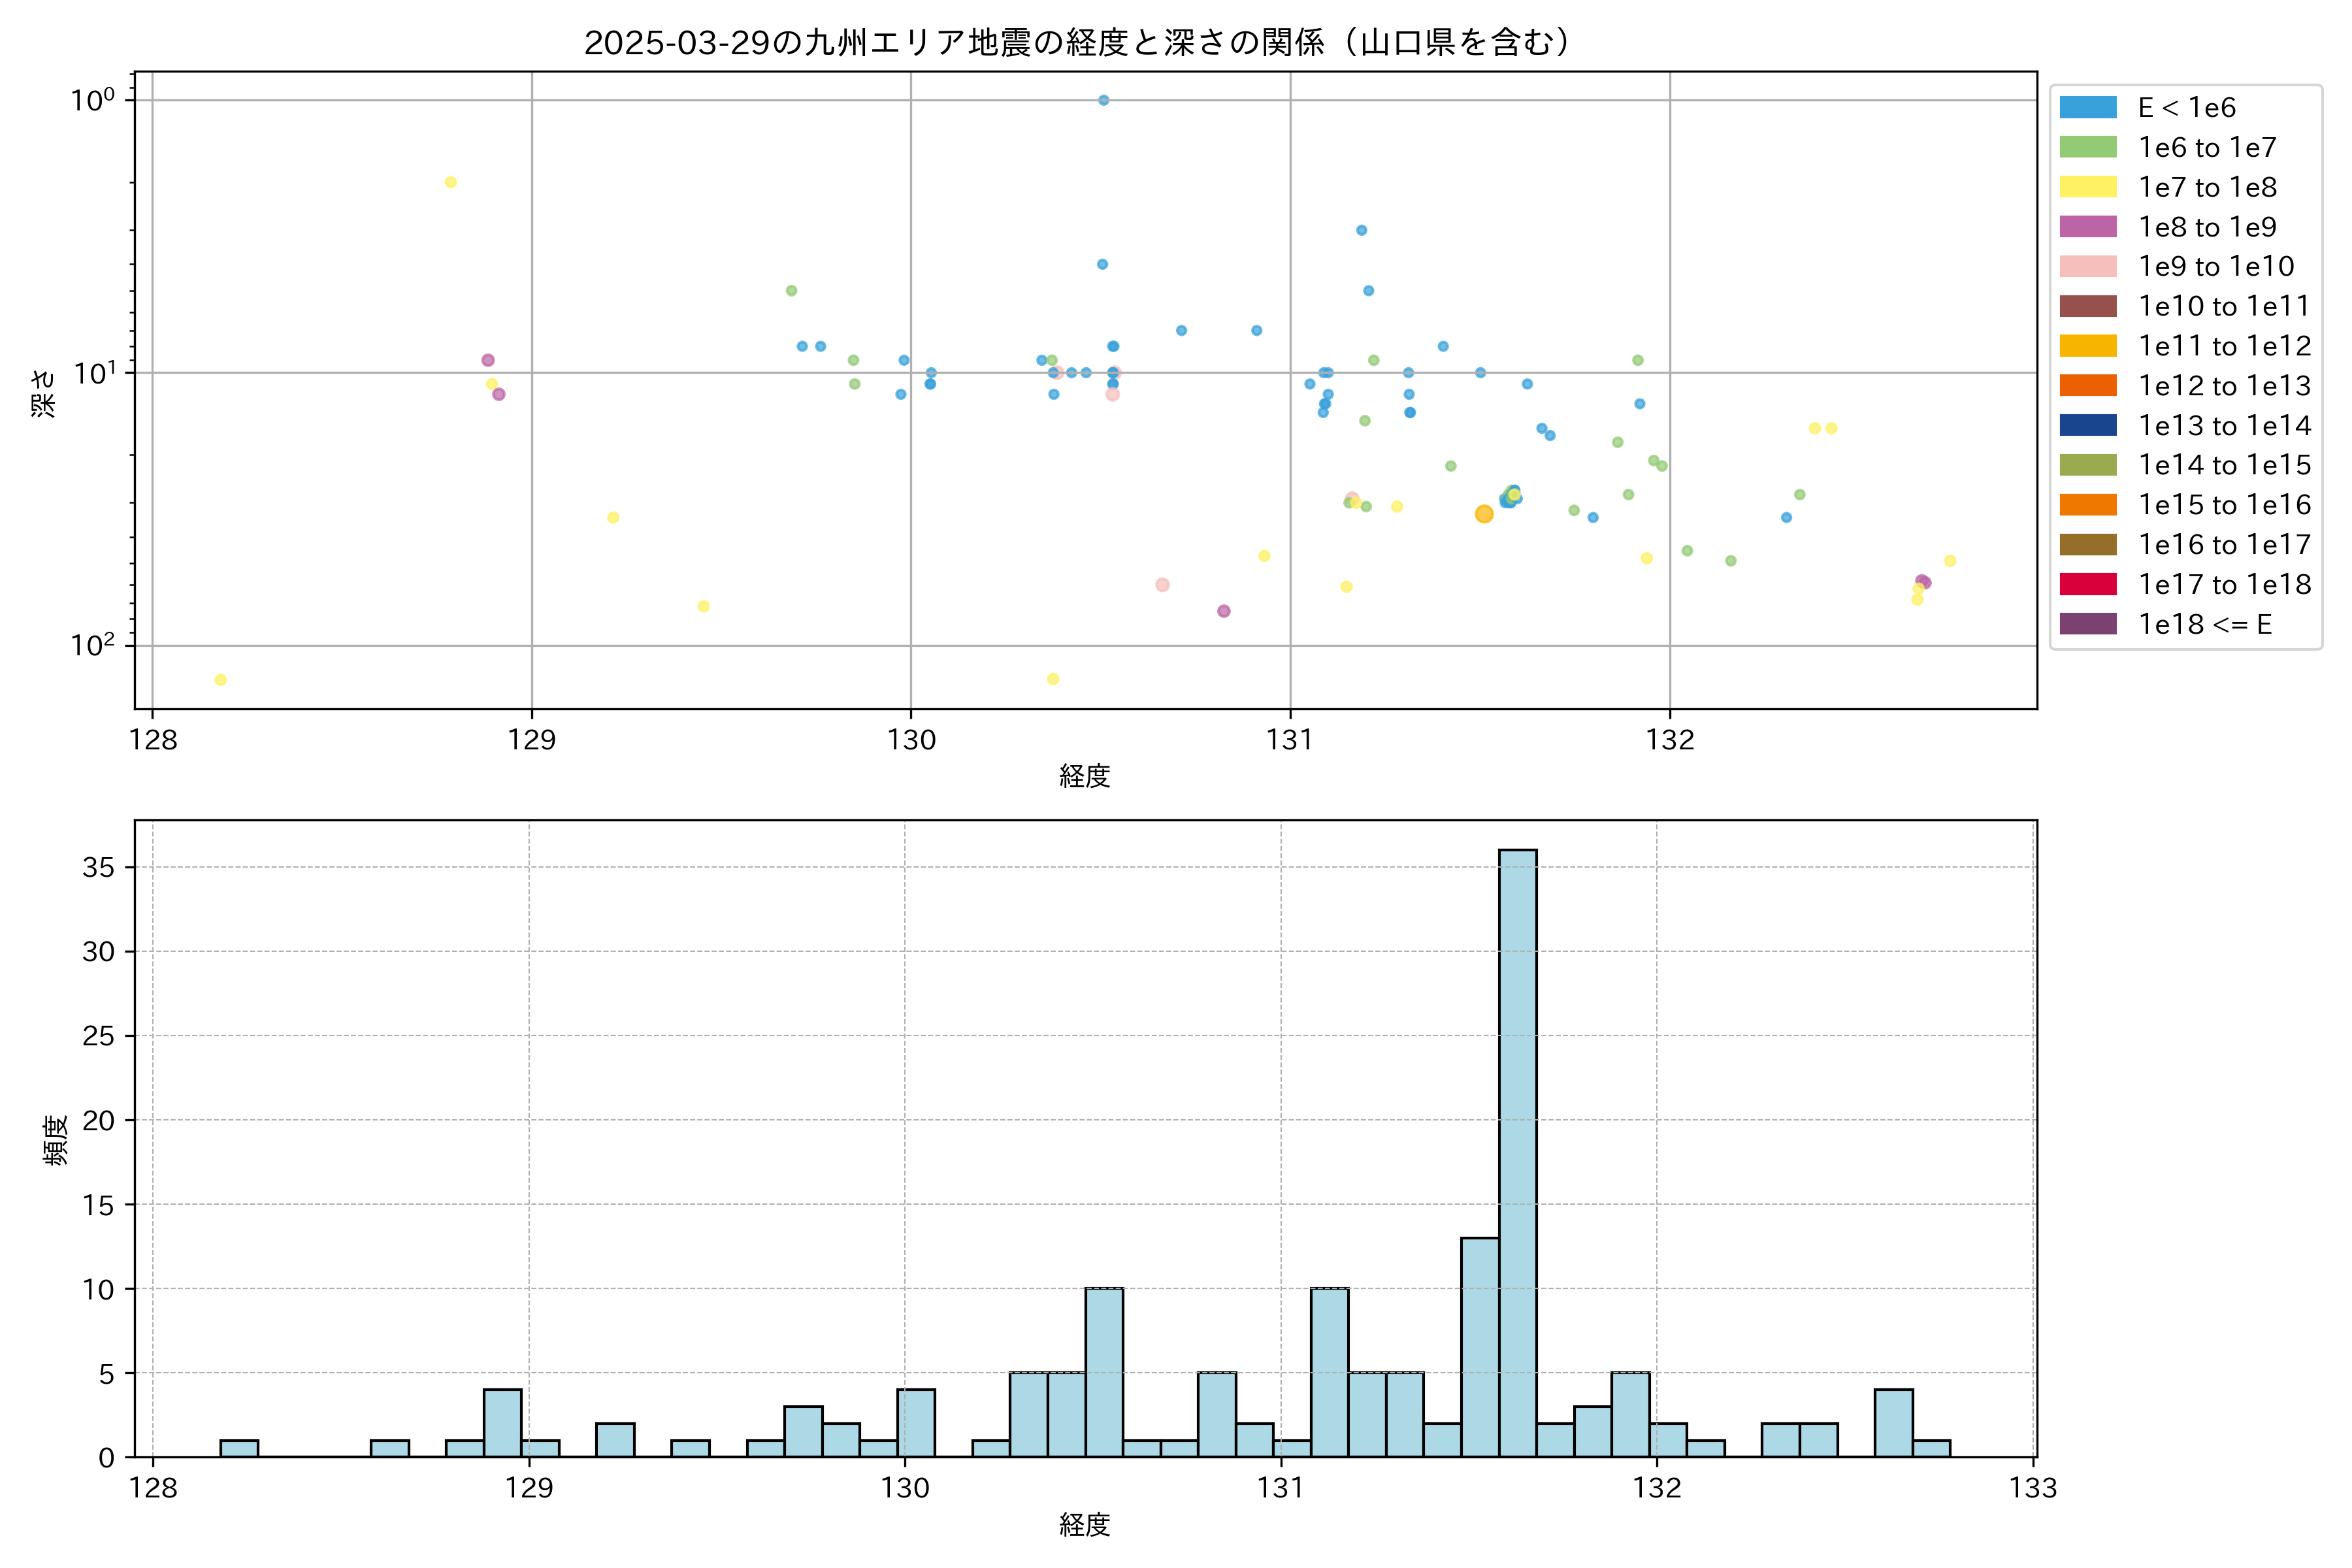Click the navy 1e13 to 1e14 legend swatch
The width and height of the screenshot is (2352, 1568).
tap(2088, 425)
